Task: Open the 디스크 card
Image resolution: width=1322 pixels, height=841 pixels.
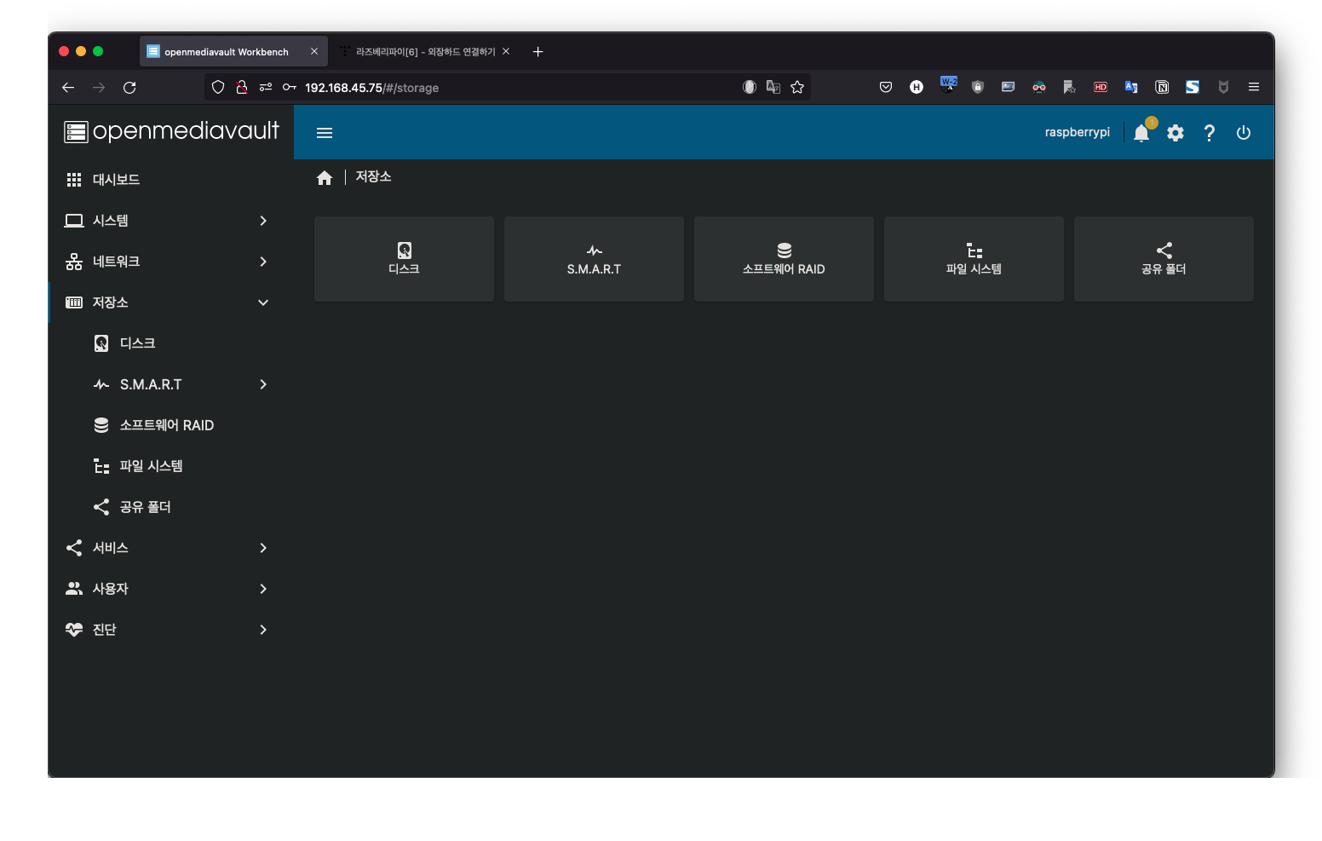Action: [x=404, y=259]
